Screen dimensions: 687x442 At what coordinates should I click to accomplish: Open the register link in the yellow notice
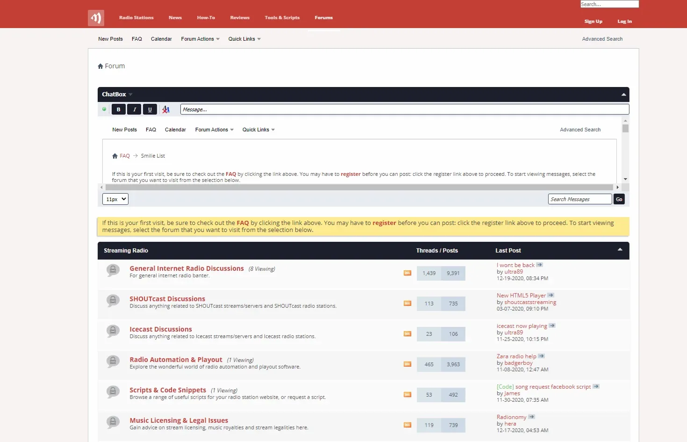384,223
